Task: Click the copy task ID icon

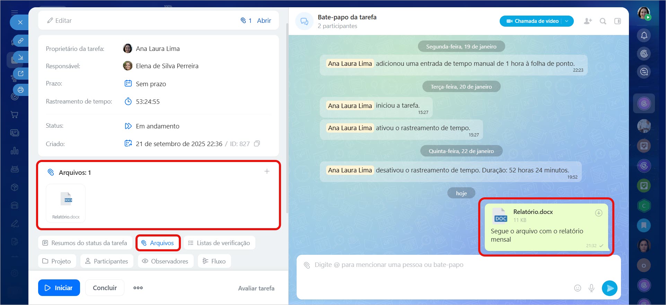Action: [x=257, y=144]
